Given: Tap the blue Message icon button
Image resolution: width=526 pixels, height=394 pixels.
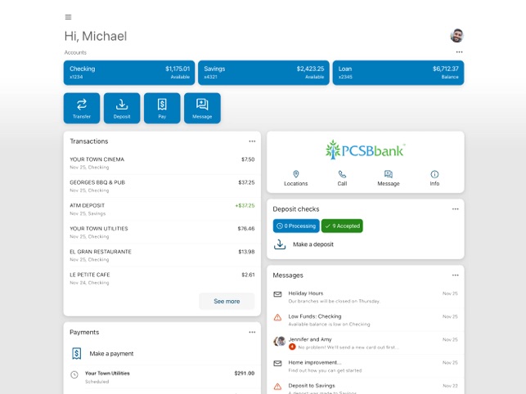Looking at the screenshot, I should pyautogui.click(x=202, y=108).
